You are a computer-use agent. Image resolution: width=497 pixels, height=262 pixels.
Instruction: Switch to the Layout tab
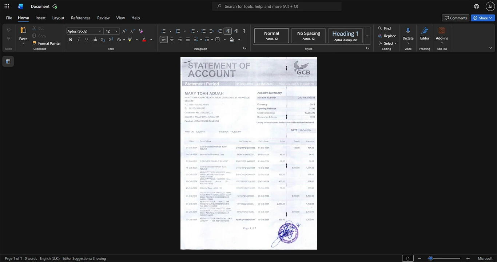tap(58, 18)
